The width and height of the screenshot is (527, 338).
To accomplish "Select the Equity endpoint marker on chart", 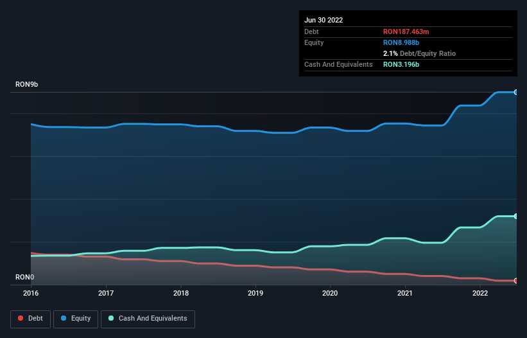I will point(516,92).
